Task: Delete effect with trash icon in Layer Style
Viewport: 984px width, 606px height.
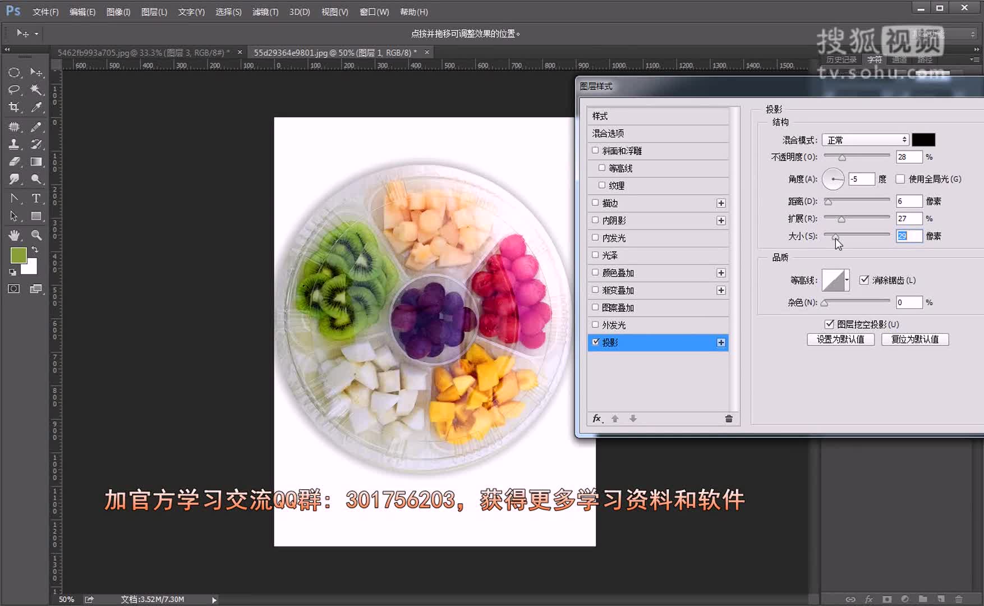Action: [x=729, y=419]
